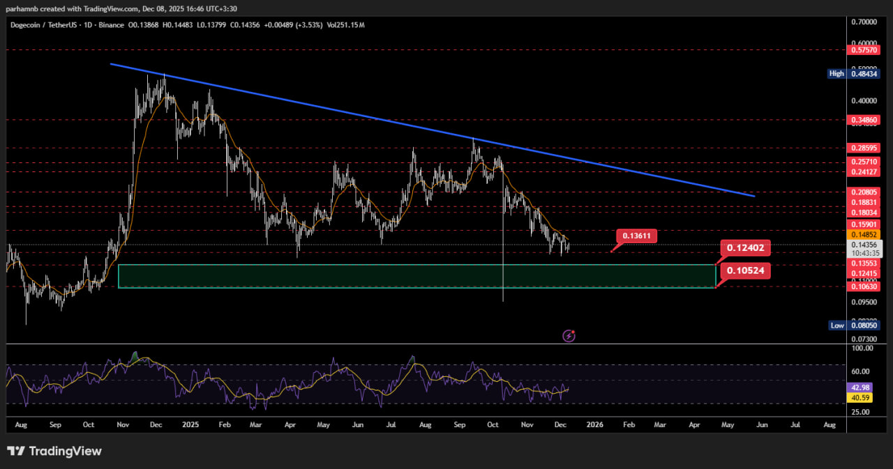Image resolution: width=893 pixels, height=469 pixels.
Task: Select the 0.20805 red price level label
Action: pyautogui.click(x=865, y=192)
